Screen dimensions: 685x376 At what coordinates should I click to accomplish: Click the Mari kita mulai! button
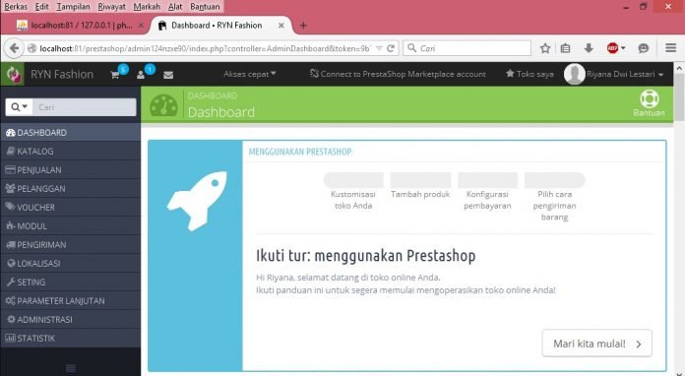coord(596,344)
